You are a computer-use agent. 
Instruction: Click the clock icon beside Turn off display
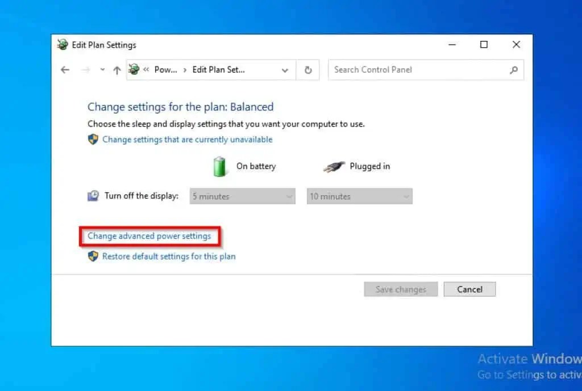93,195
